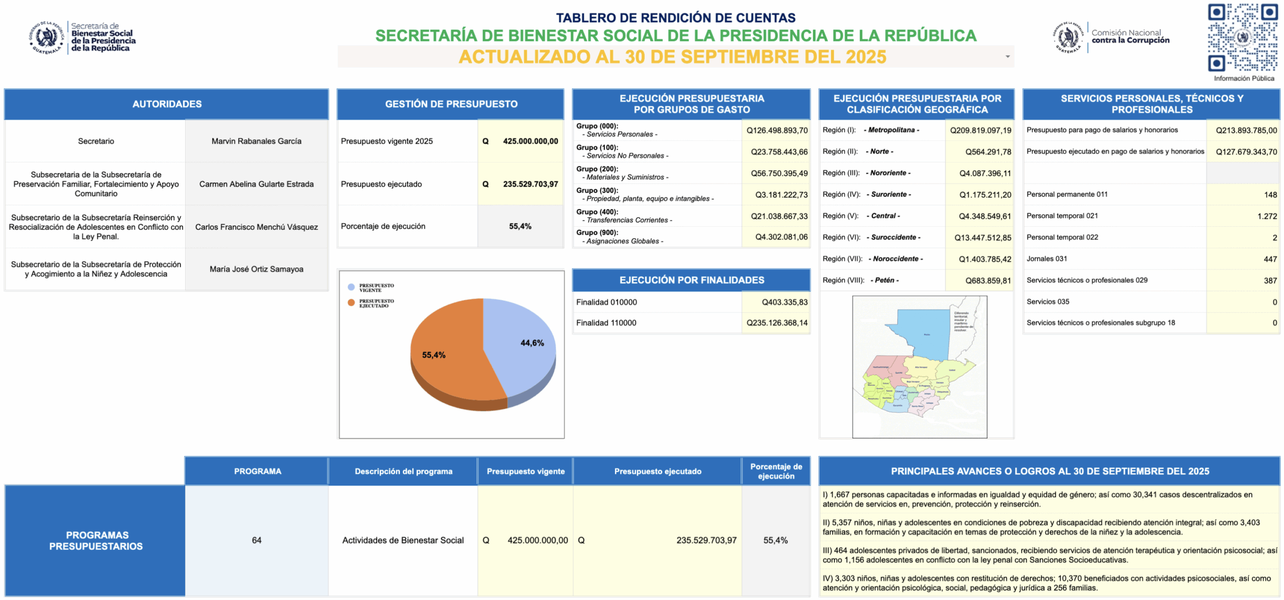Click the QR code Información Pública

1242,38
